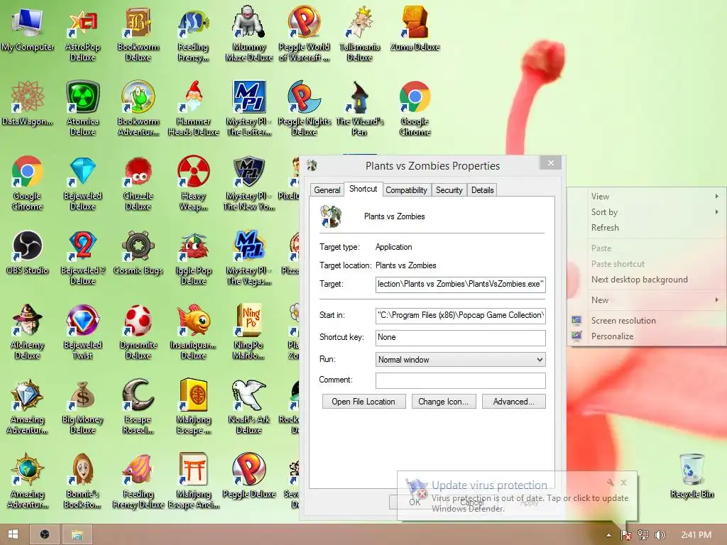The image size is (727, 545).
Task: Open Personalize from context menu
Action: (647, 336)
